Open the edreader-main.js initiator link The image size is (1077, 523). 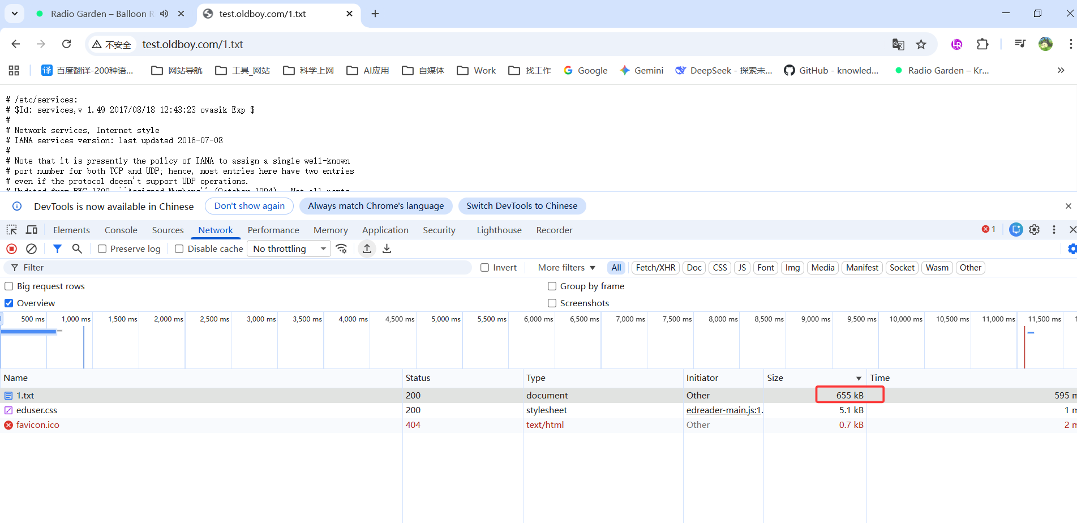pos(724,410)
